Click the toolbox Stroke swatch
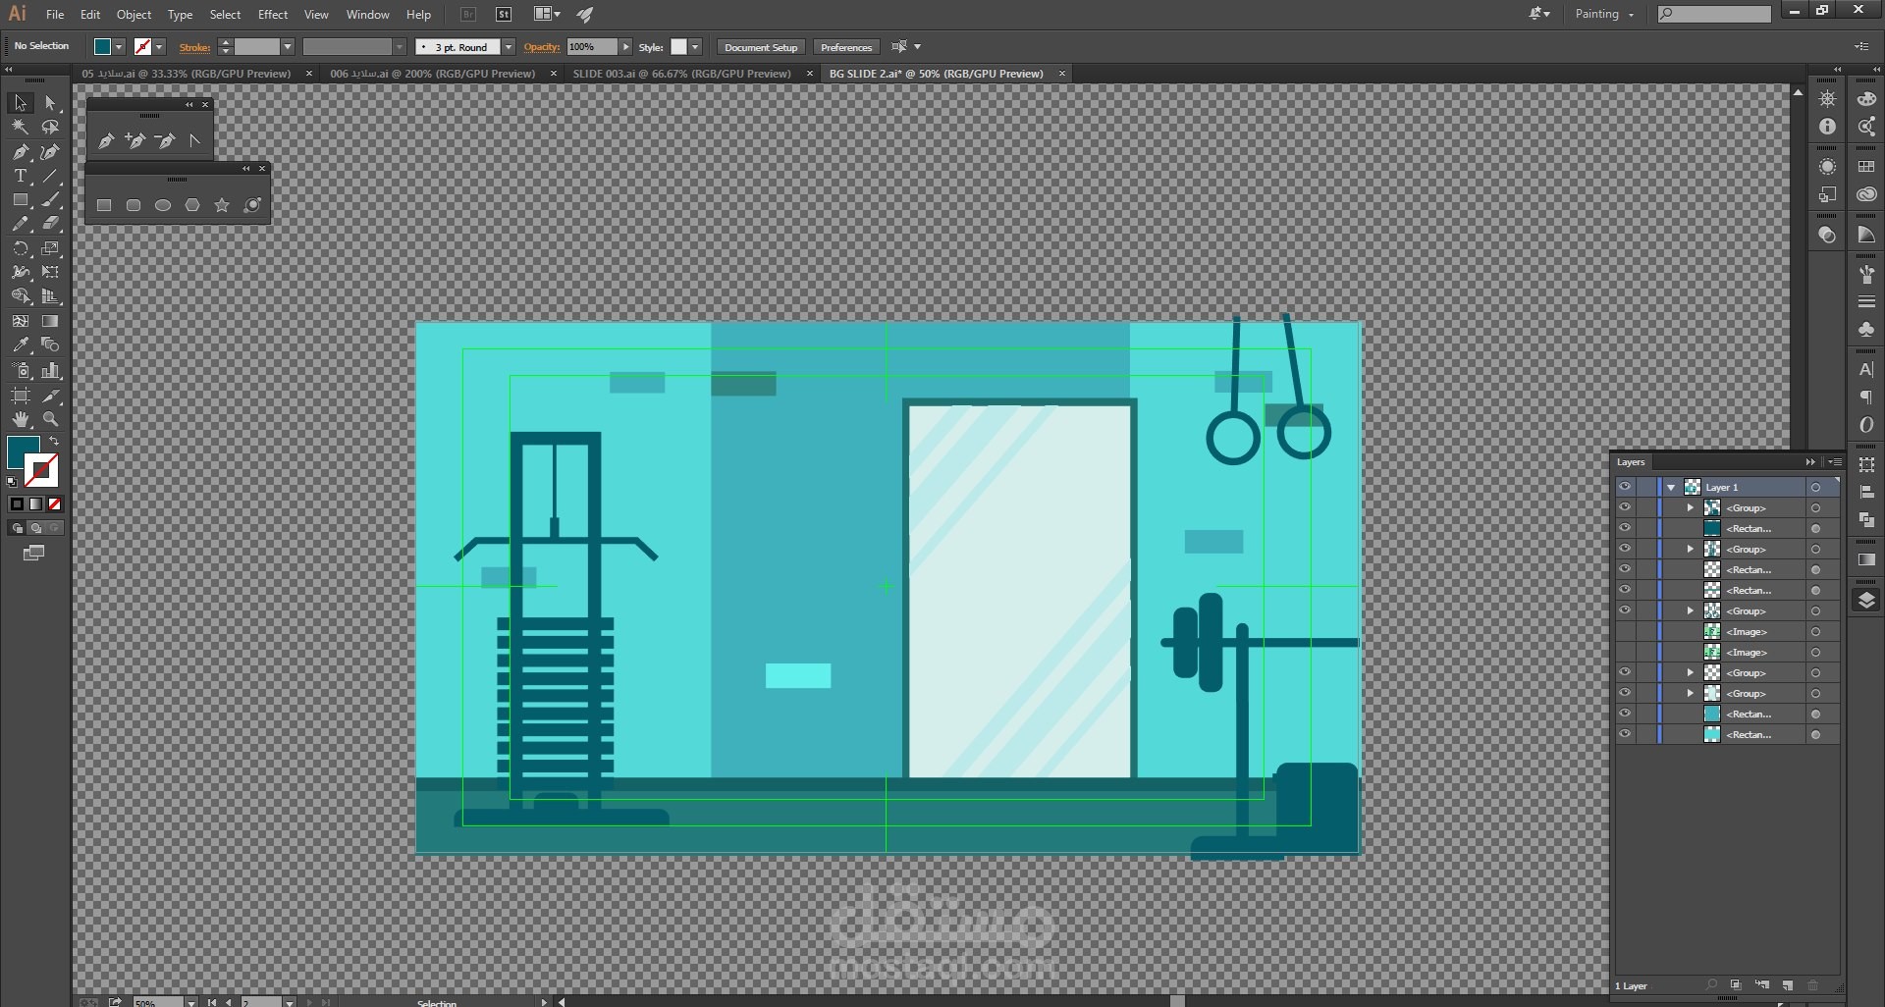1885x1007 pixels. click(x=41, y=471)
